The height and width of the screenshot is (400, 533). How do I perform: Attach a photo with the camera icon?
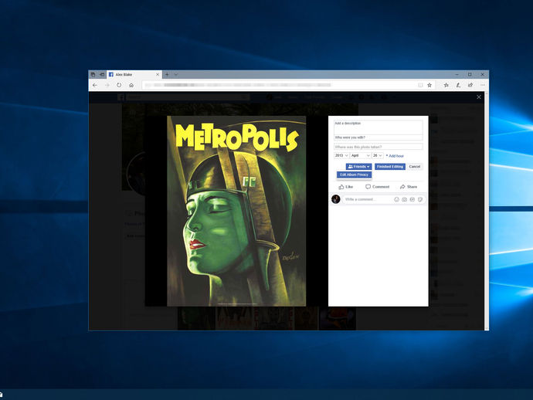click(x=404, y=199)
